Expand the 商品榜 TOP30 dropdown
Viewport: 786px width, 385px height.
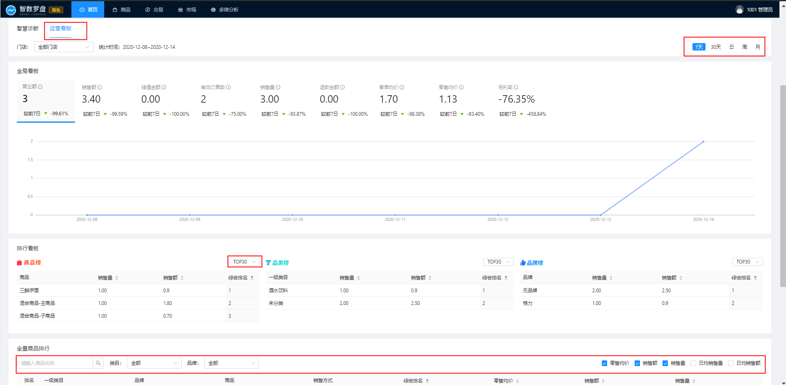coord(244,262)
